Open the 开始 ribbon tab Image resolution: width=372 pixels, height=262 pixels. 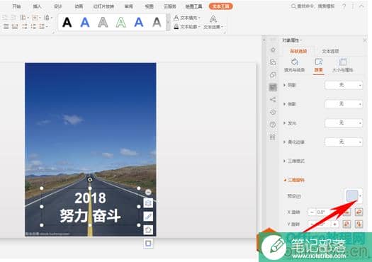[x=16, y=6]
